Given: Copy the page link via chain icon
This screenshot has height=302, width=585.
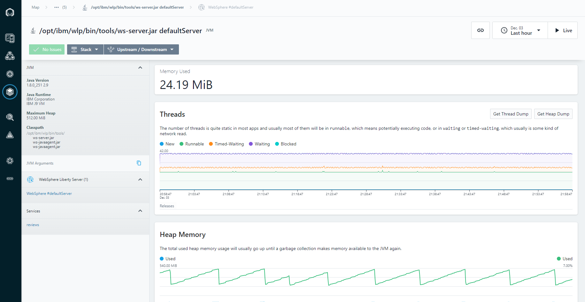Looking at the screenshot, I should (480, 30).
